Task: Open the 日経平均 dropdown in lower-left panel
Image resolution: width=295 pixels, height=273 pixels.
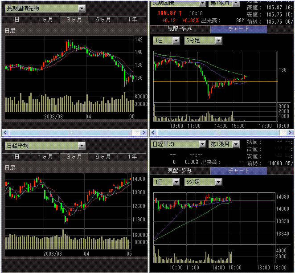Action: click(x=45, y=145)
